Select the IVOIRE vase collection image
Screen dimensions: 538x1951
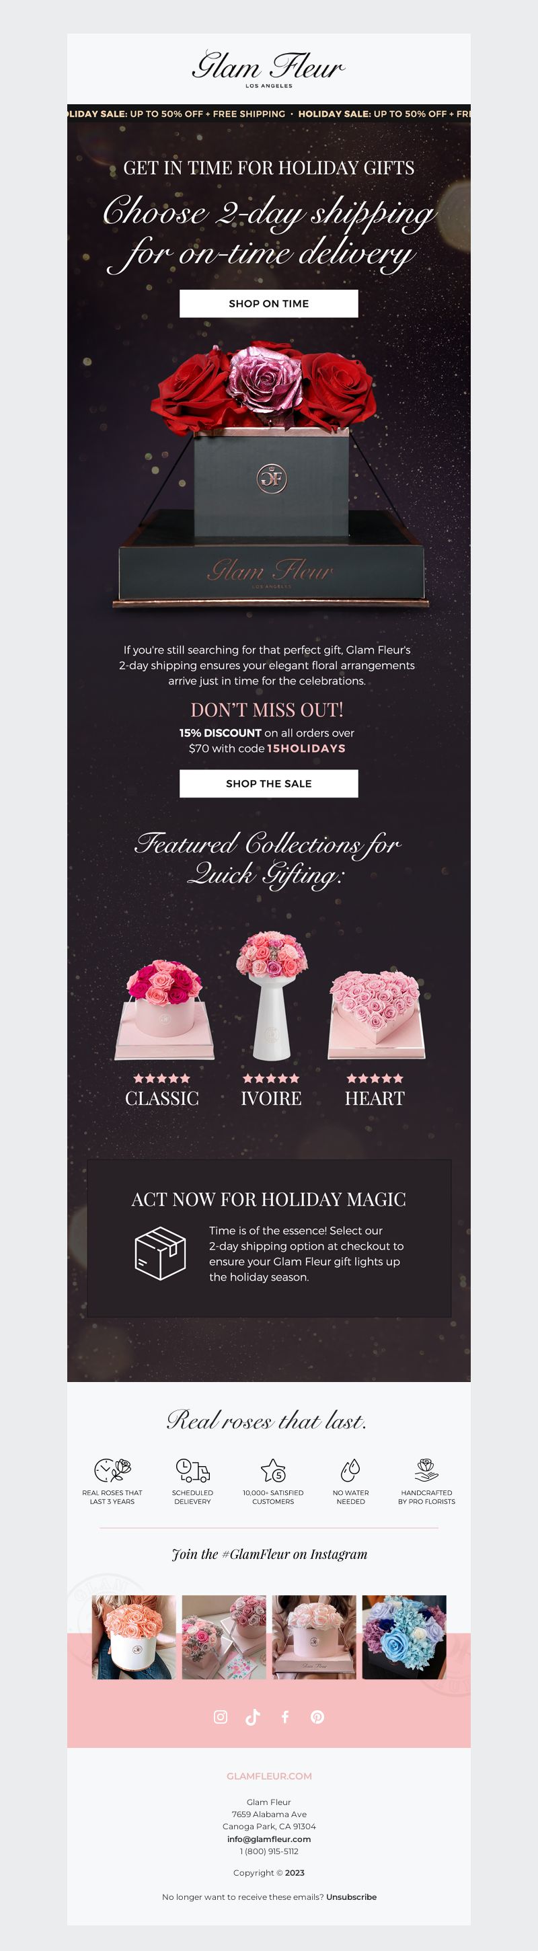[271, 995]
